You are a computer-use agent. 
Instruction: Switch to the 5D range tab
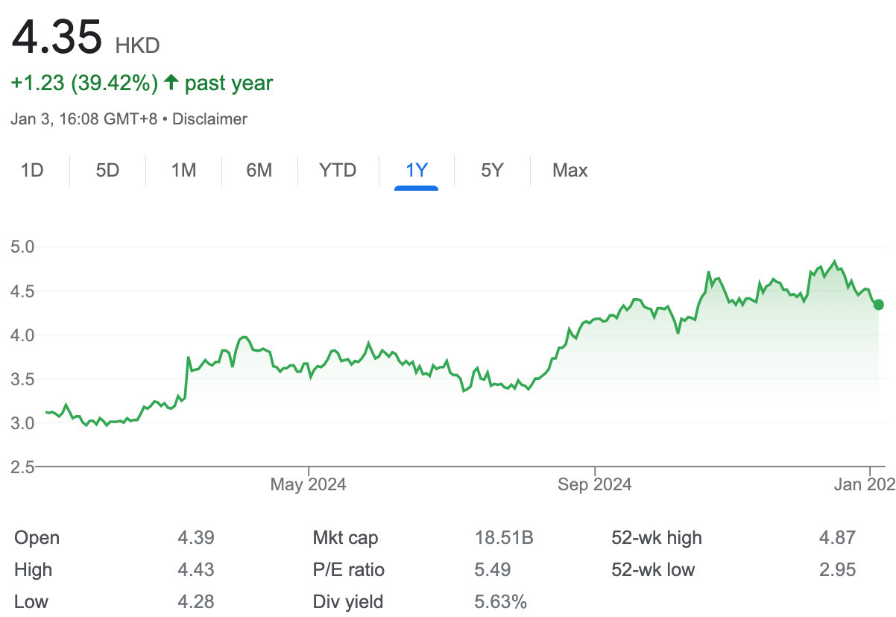107,170
